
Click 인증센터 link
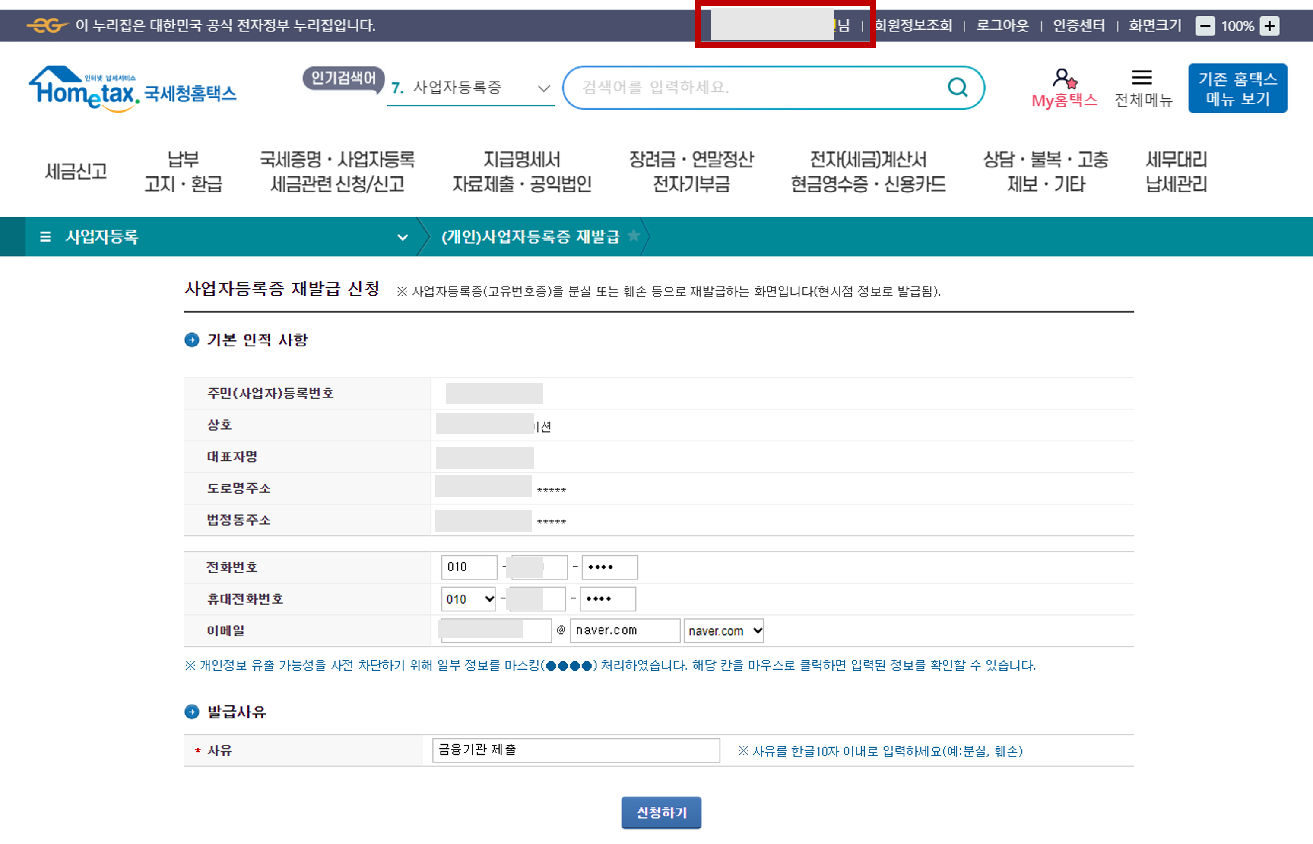1078,26
